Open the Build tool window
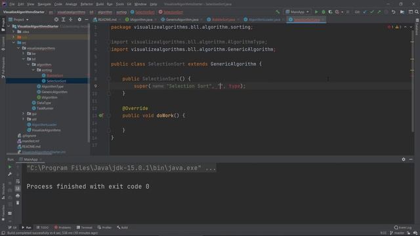Image resolution: width=420 pixels, height=236 pixels. coord(123,227)
